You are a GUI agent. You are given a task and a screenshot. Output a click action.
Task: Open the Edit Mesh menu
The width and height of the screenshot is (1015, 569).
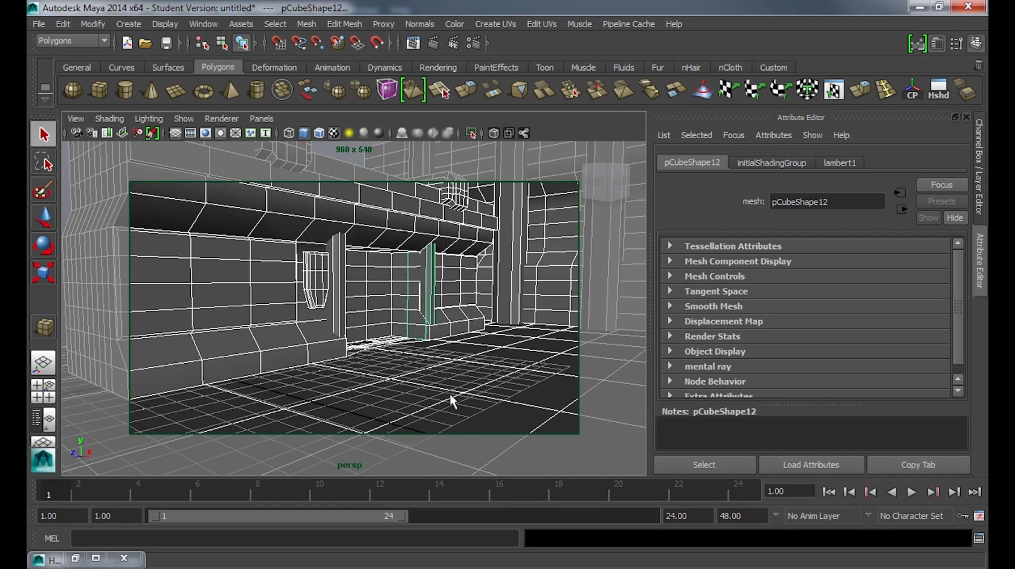[x=344, y=24]
